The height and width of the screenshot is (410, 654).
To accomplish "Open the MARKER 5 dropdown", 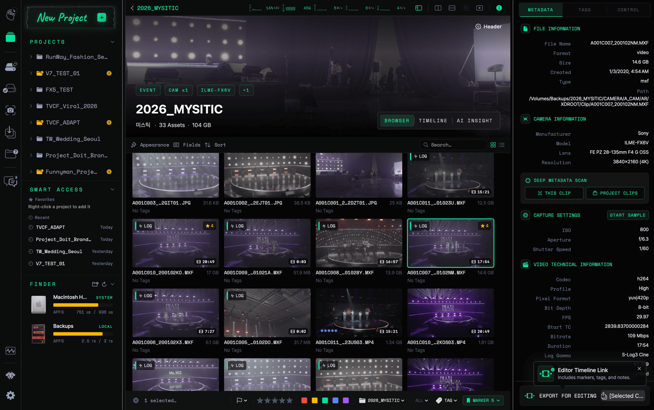I will click(x=483, y=401).
